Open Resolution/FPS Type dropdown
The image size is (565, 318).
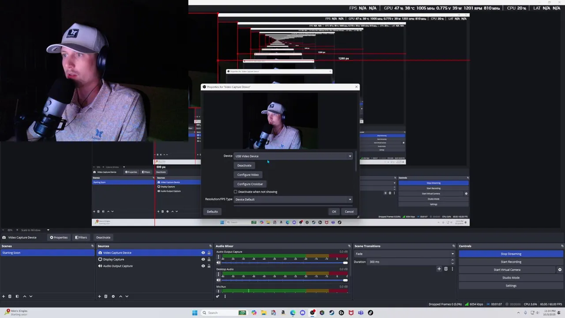[x=293, y=199]
